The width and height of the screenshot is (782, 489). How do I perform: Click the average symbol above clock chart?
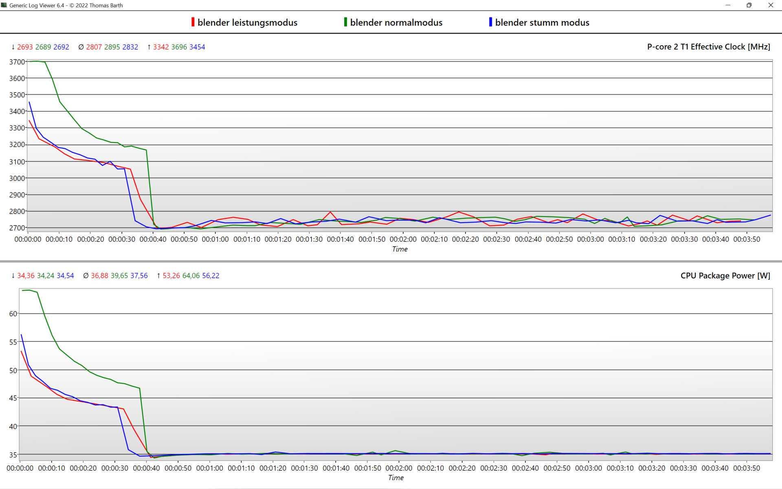[81, 47]
